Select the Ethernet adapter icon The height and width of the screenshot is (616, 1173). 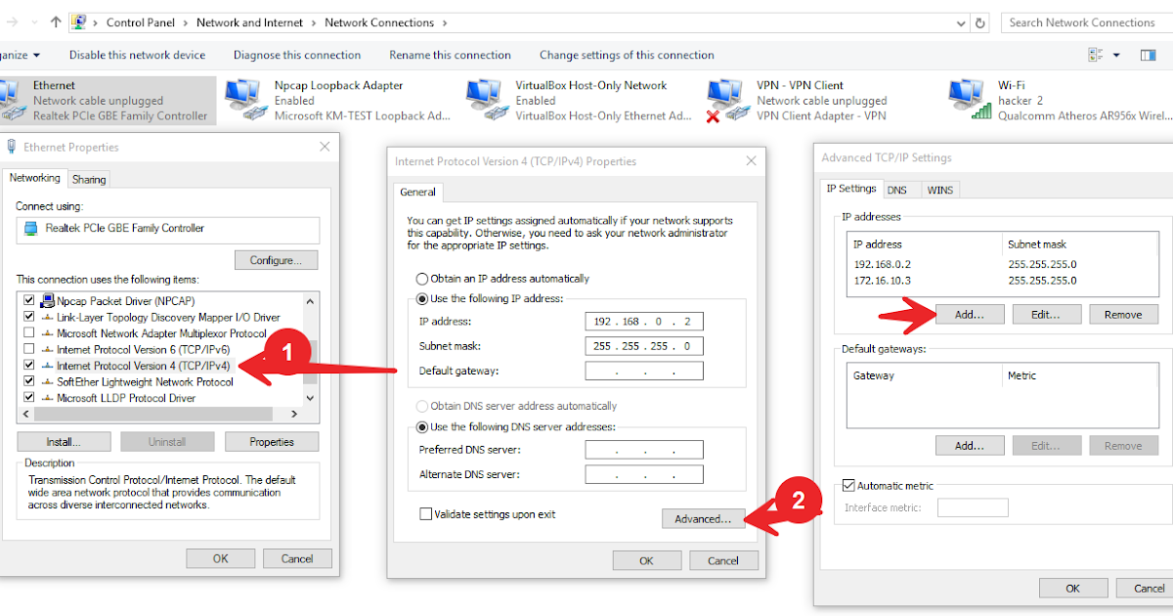[x=15, y=98]
